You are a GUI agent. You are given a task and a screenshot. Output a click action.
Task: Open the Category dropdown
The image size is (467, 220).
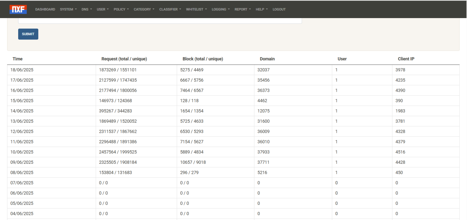click(144, 9)
